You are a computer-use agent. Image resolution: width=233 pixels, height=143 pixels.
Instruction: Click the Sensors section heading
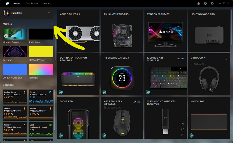pos(8,85)
